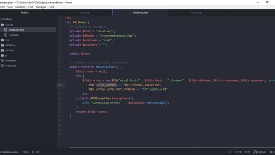Expand the database folder

10,45
